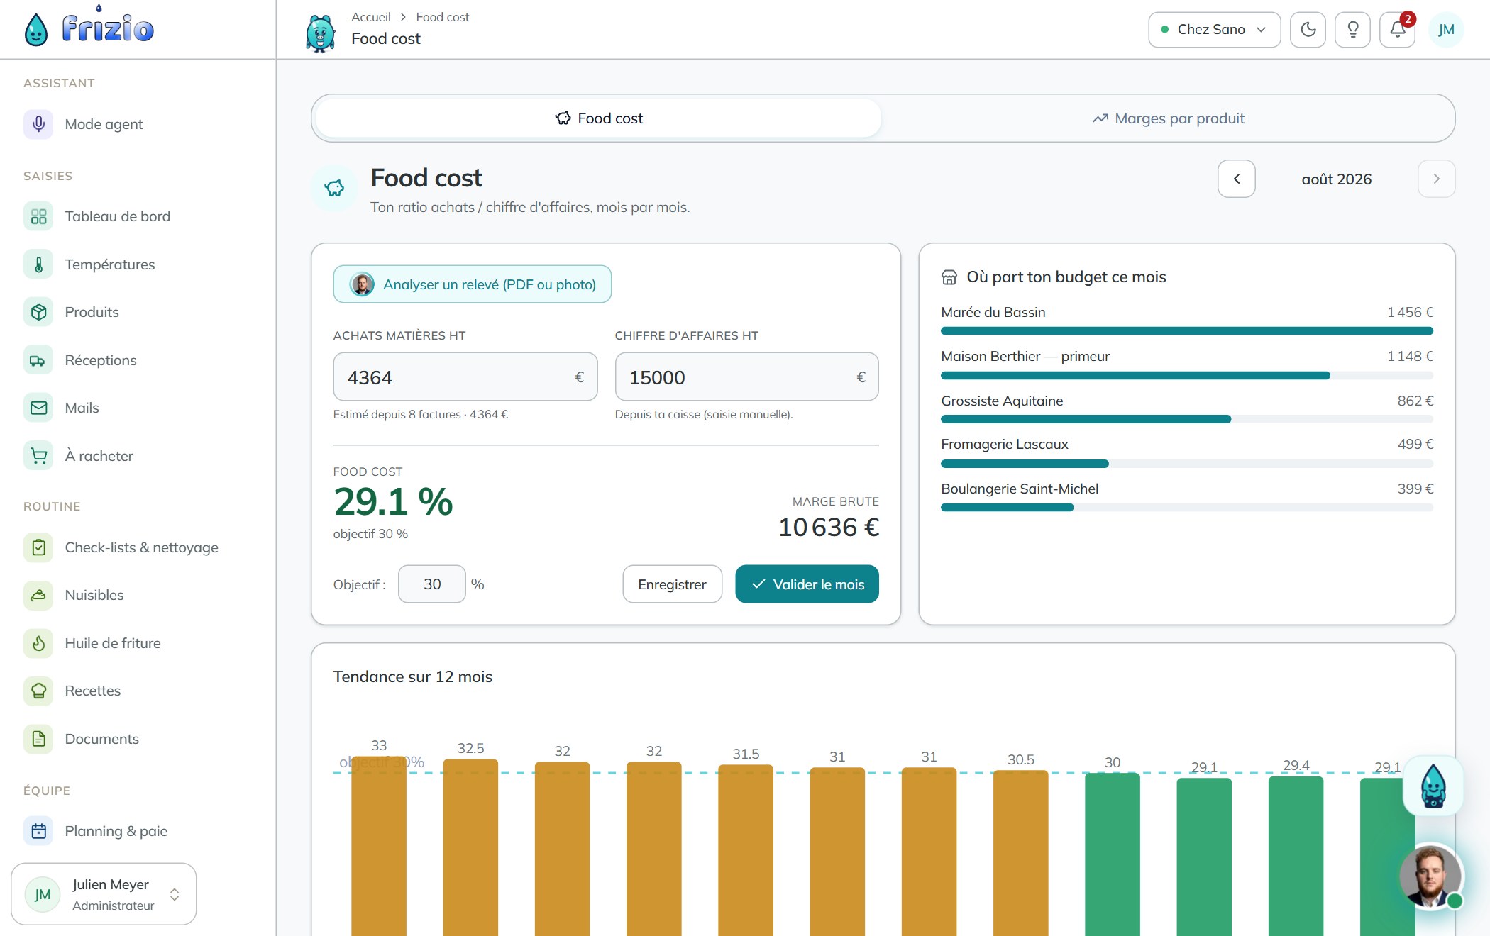Image resolution: width=1490 pixels, height=936 pixels.
Task: Click the 29.4 trend bar
Action: point(1296,856)
